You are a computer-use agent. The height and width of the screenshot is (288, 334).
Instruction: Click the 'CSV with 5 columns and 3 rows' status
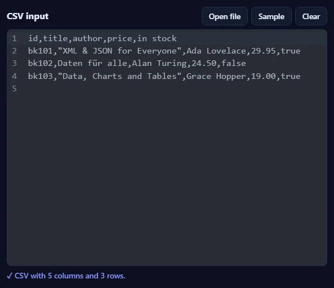point(66,276)
